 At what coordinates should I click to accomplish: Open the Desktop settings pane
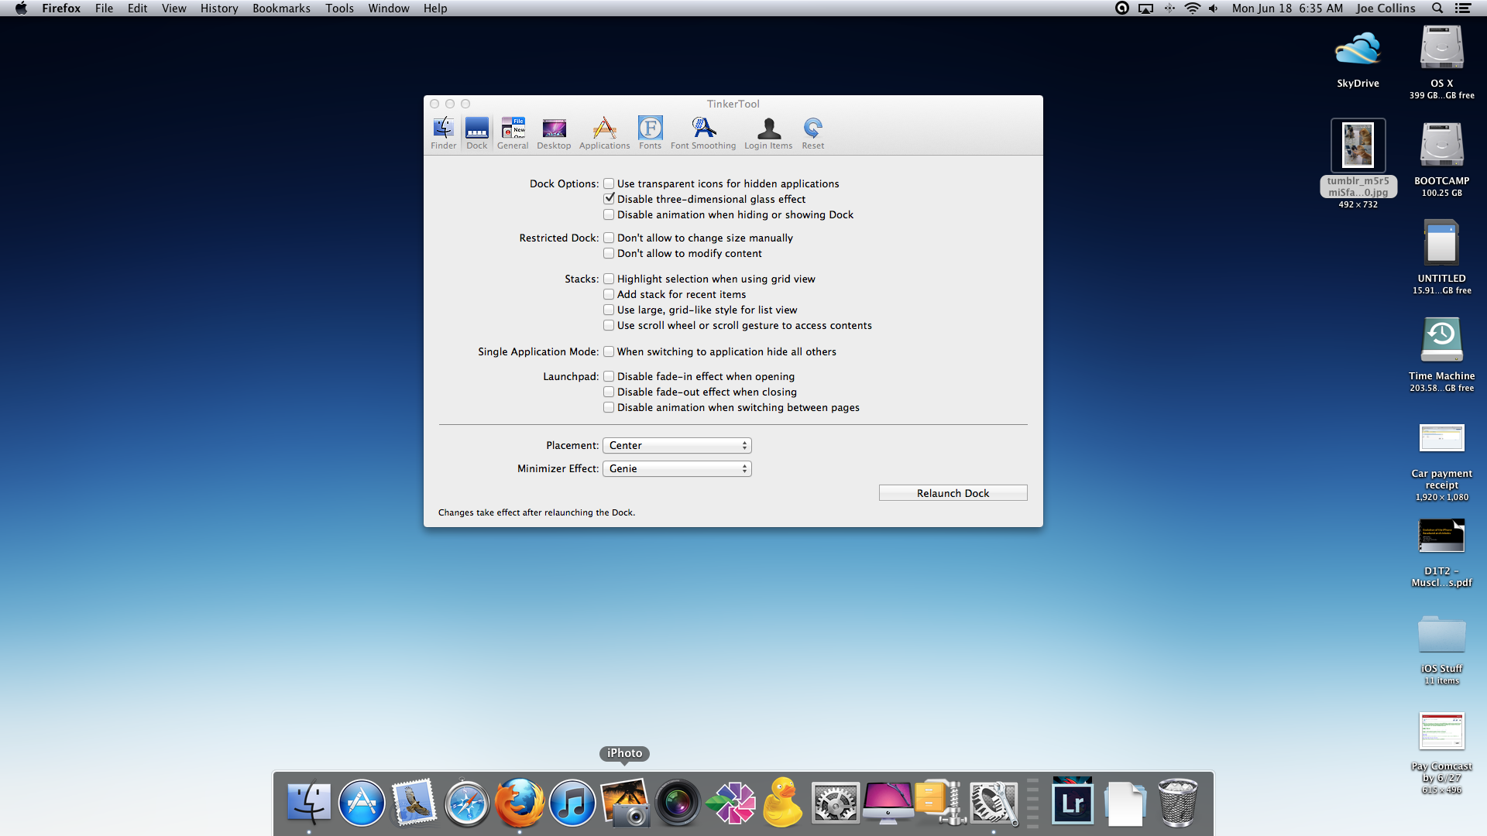[554, 132]
